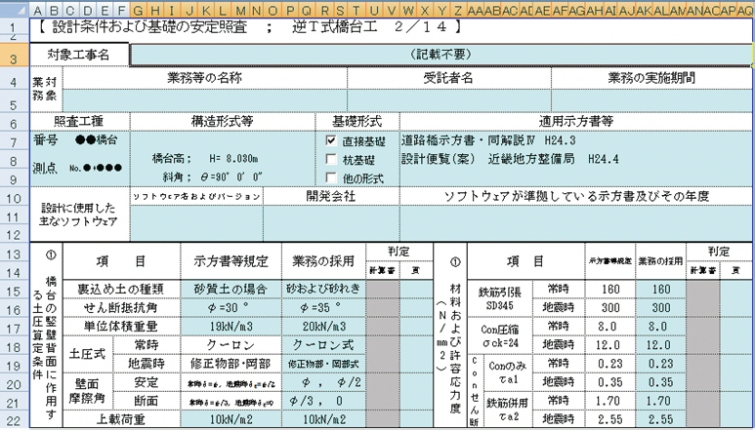Image resolution: width=755 pixels, height=430 pixels.
Task: Click the 構造形式等 header cell
Action: (x=222, y=122)
